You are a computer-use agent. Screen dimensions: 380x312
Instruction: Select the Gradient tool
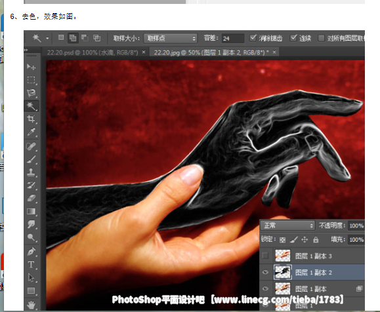[x=32, y=212]
